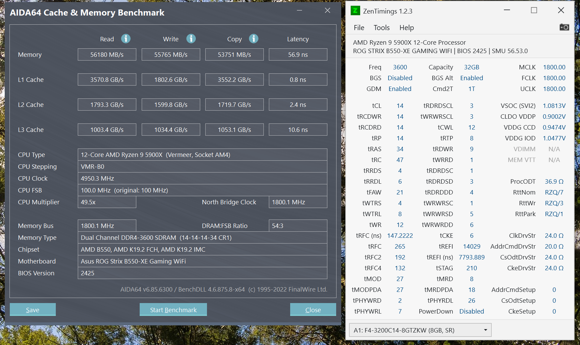This screenshot has width=580, height=345.
Task: Click the Memory Bus value 1800.1 MHz
Action: [x=107, y=226]
